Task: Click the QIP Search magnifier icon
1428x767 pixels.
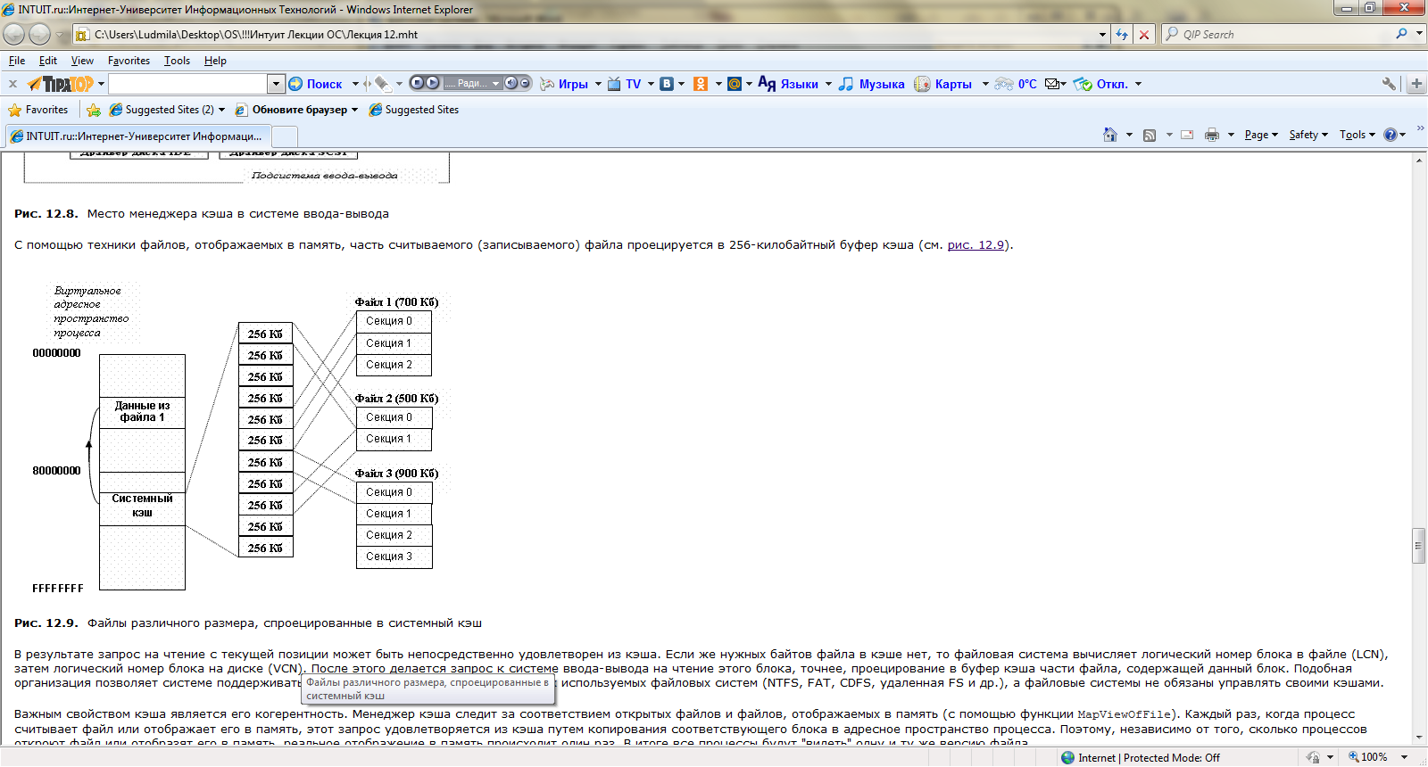Action: (1401, 34)
